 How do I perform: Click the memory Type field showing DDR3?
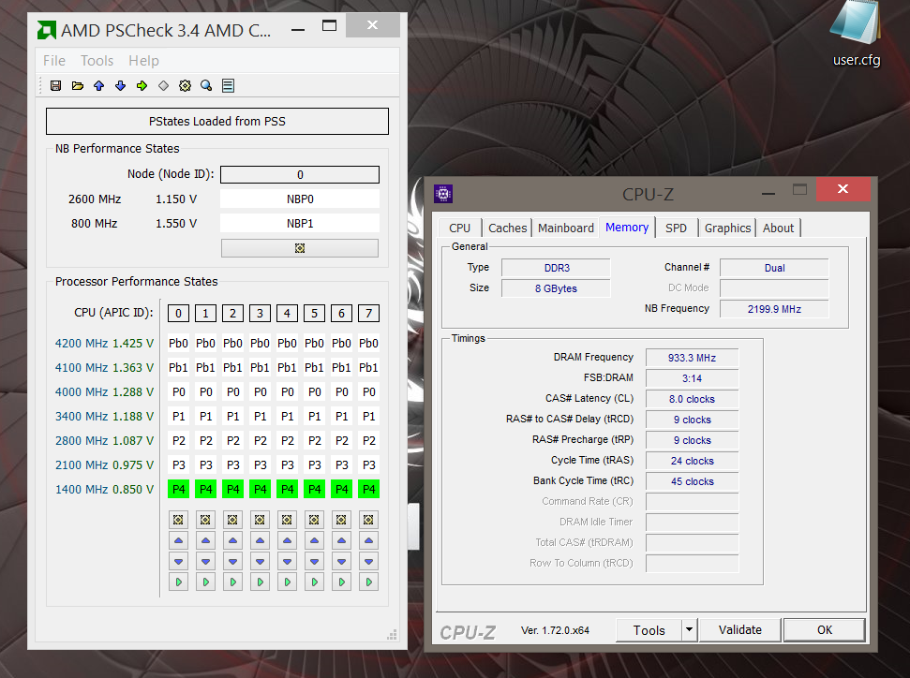[556, 268]
